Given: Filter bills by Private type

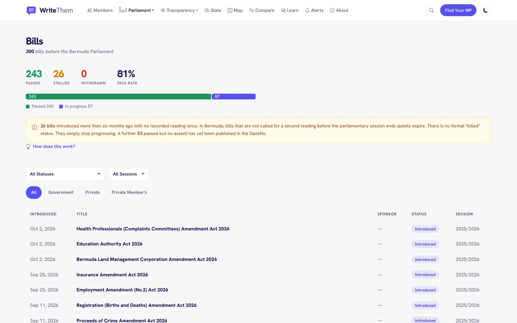Looking at the screenshot, I should coord(92,193).
